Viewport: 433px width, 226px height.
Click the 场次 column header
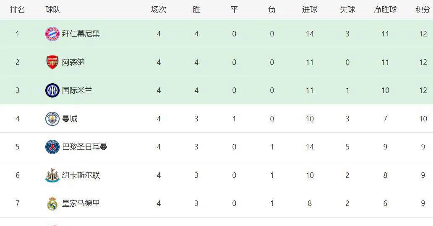pos(159,10)
